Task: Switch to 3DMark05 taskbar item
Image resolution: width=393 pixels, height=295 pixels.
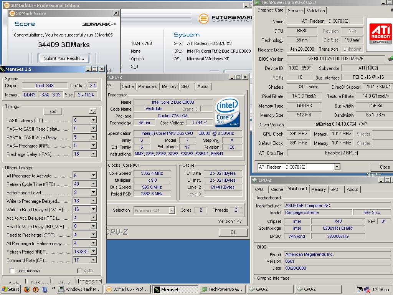Action: pos(128,289)
